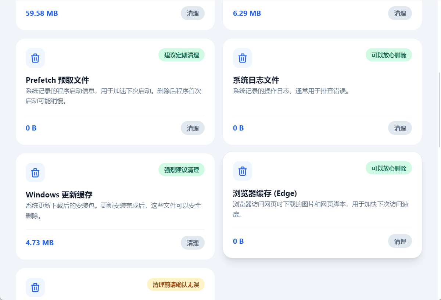This screenshot has width=441, height=300.
Task: Select the 强烈建议清理 badge
Action: point(182,170)
